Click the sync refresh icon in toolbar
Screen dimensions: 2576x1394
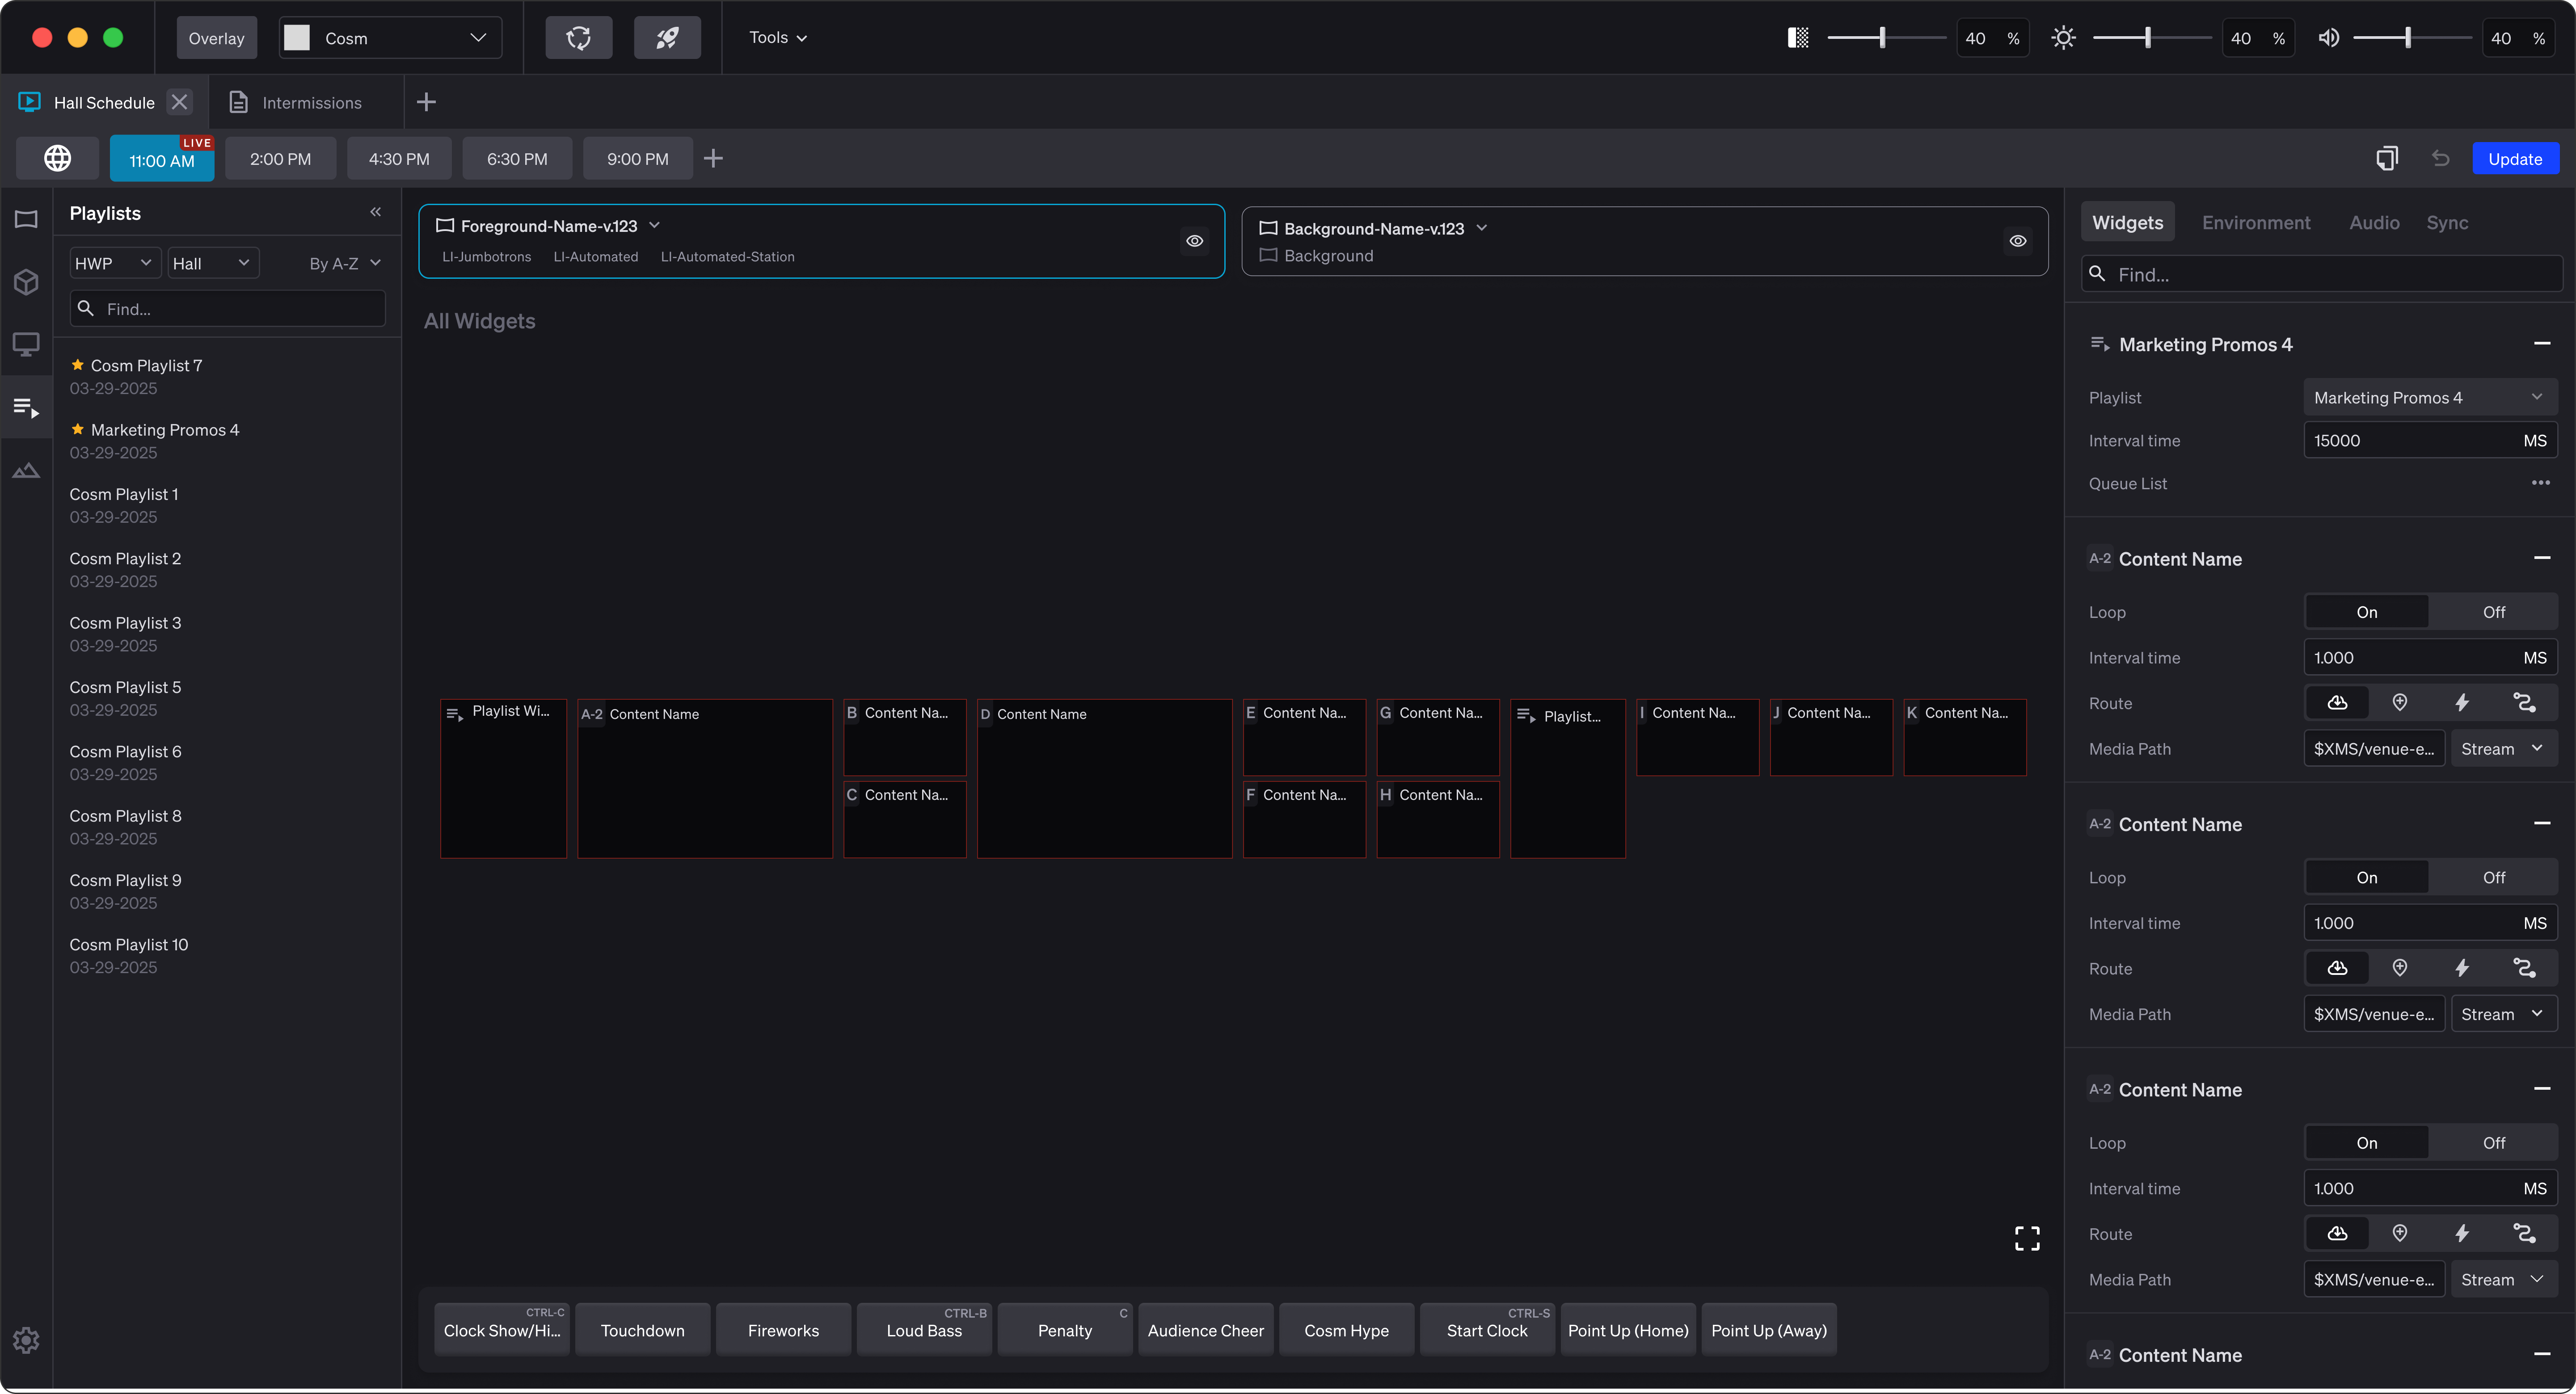pos(578,38)
